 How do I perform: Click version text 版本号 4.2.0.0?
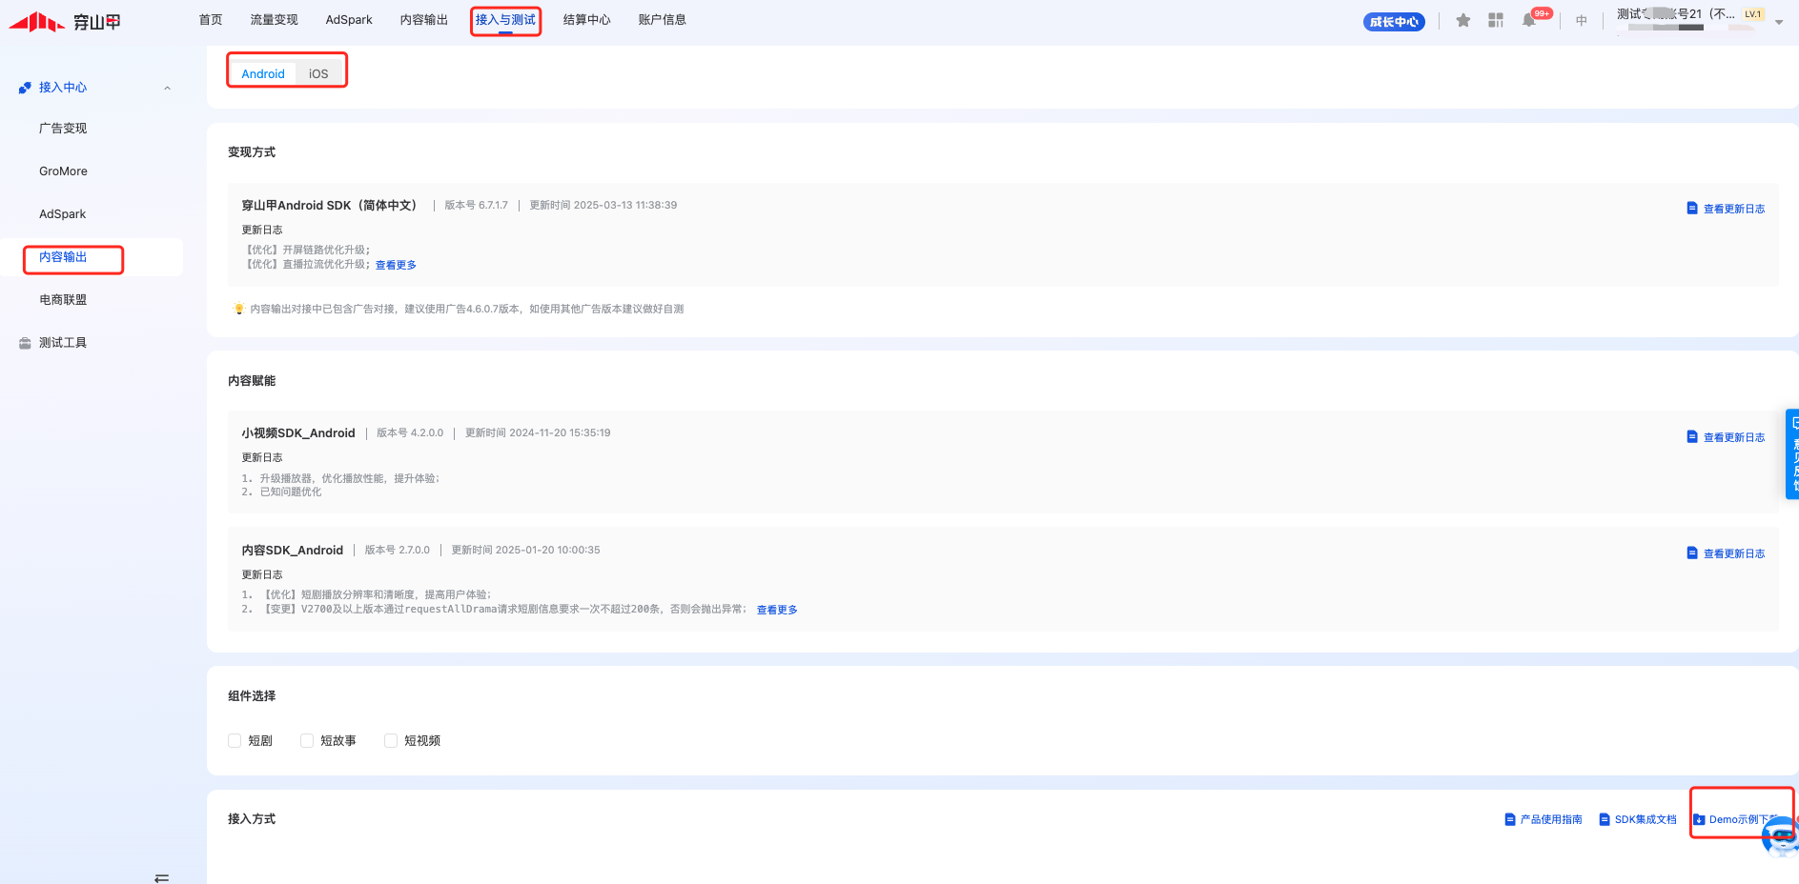(x=410, y=433)
